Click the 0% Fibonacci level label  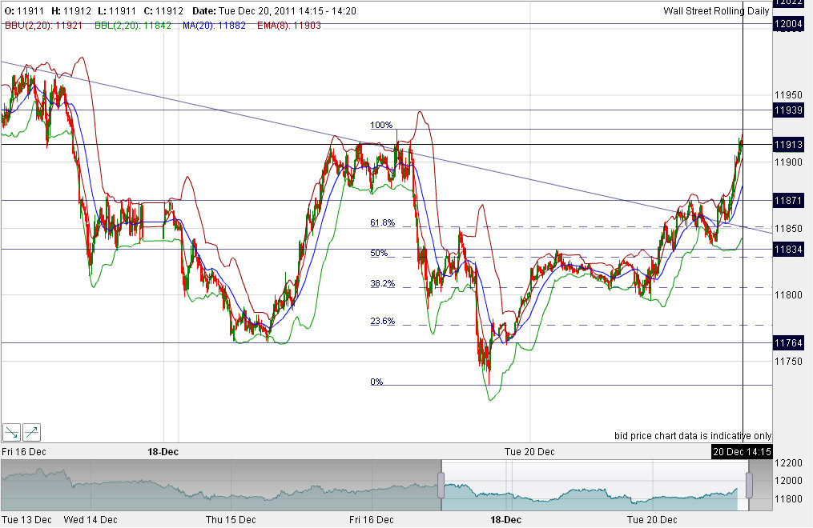pos(376,382)
